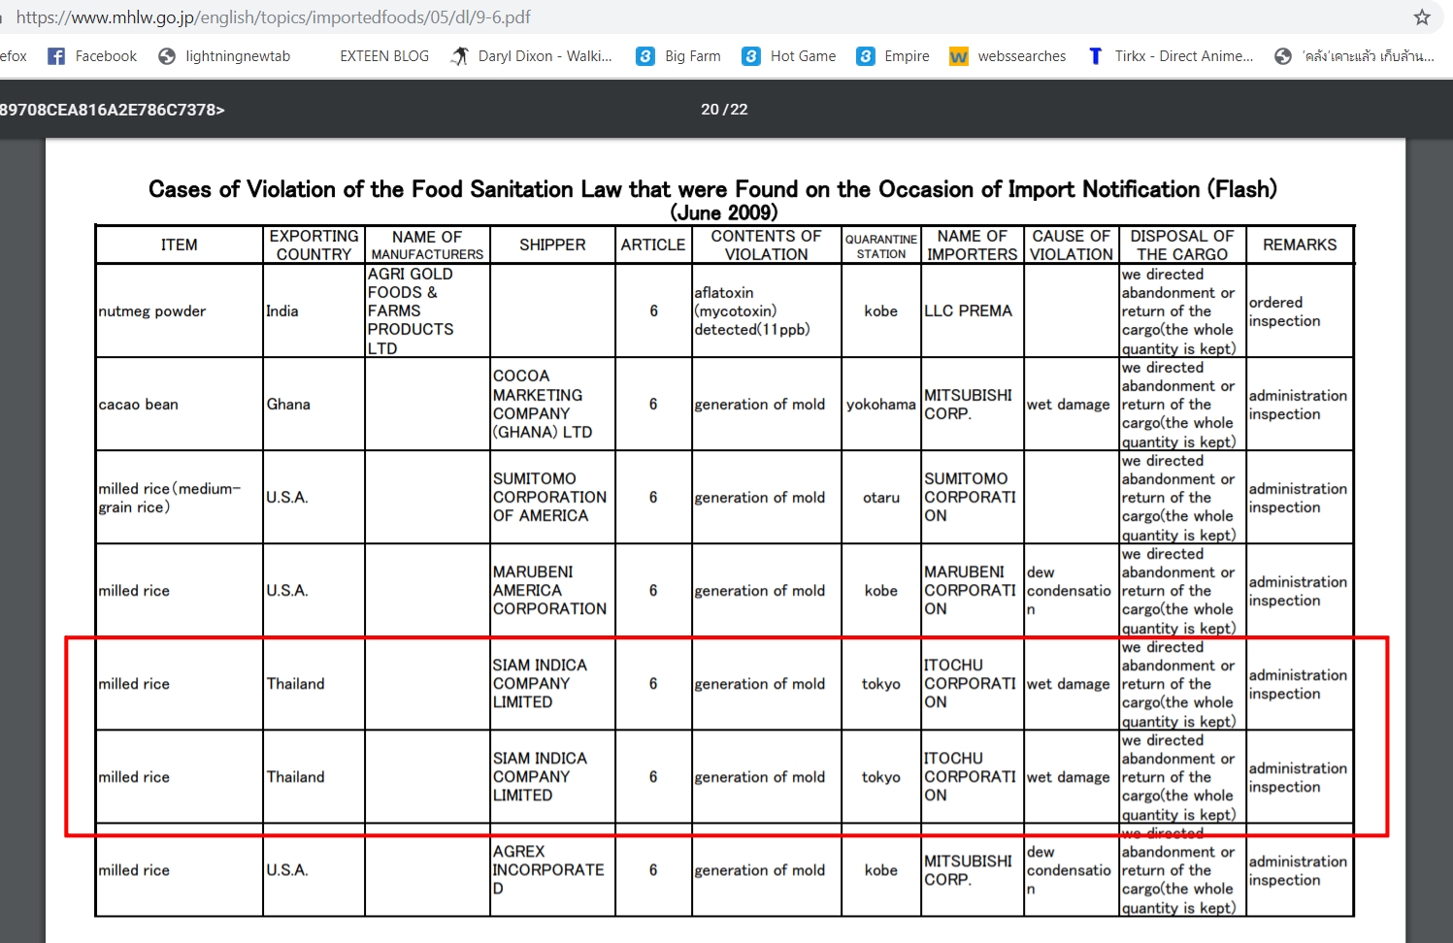This screenshot has width=1453, height=943.
Task: Click the blue Tirkx T icon
Action: [x=1095, y=56]
